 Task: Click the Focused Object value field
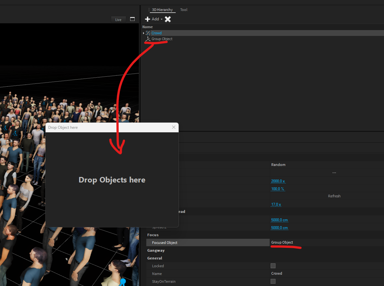[x=326, y=242]
